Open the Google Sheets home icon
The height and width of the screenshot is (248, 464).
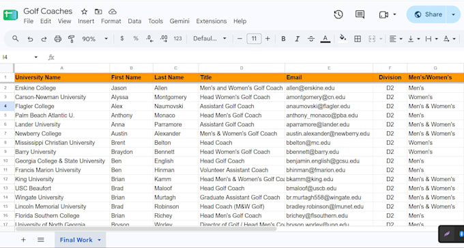[x=10, y=14]
